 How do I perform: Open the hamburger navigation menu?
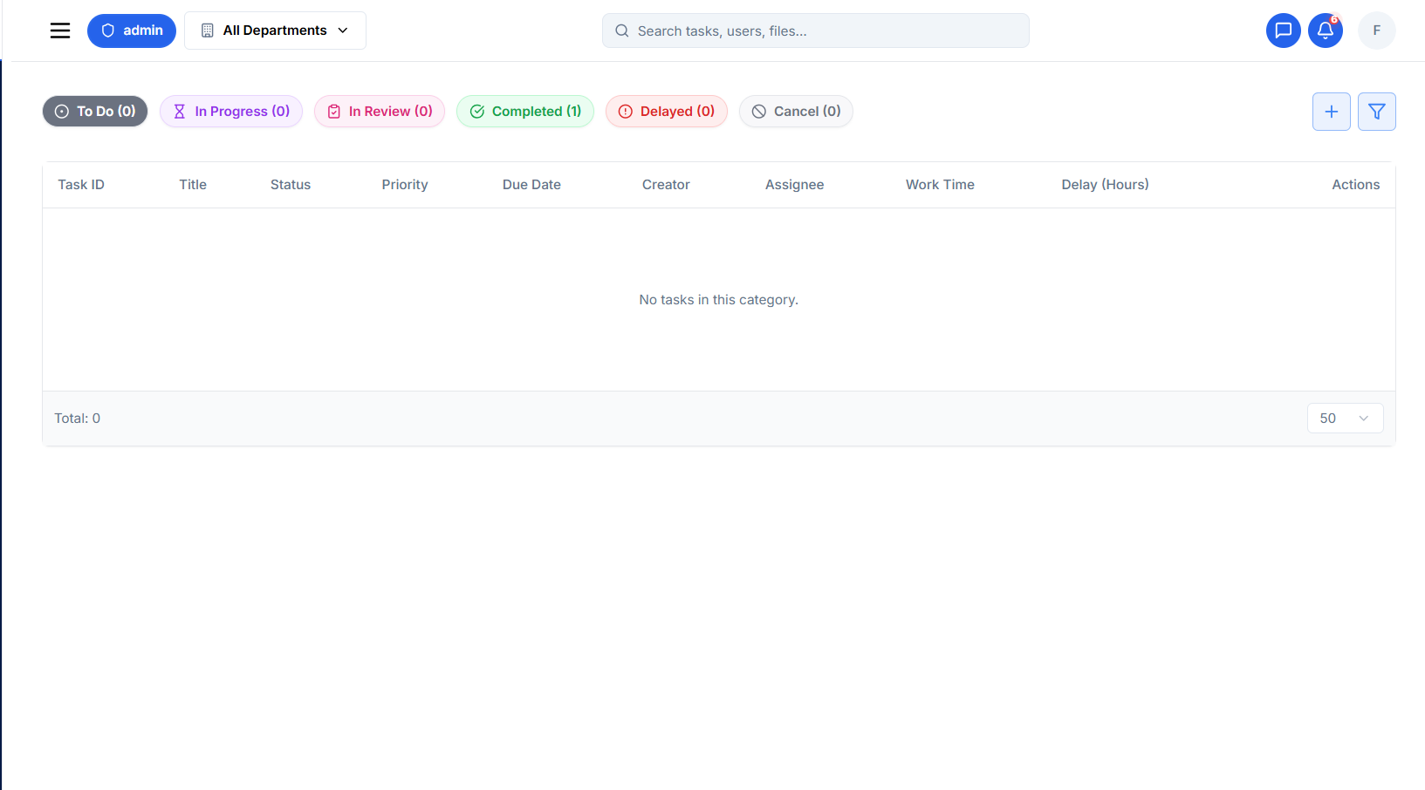pyautogui.click(x=60, y=31)
